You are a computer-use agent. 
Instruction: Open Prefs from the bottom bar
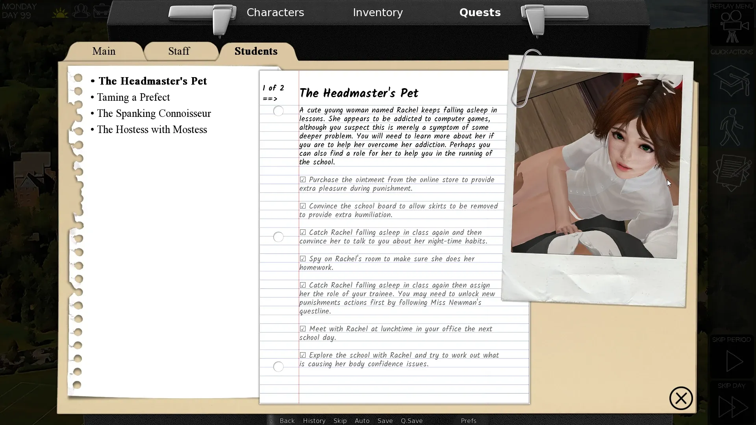pyautogui.click(x=469, y=421)
